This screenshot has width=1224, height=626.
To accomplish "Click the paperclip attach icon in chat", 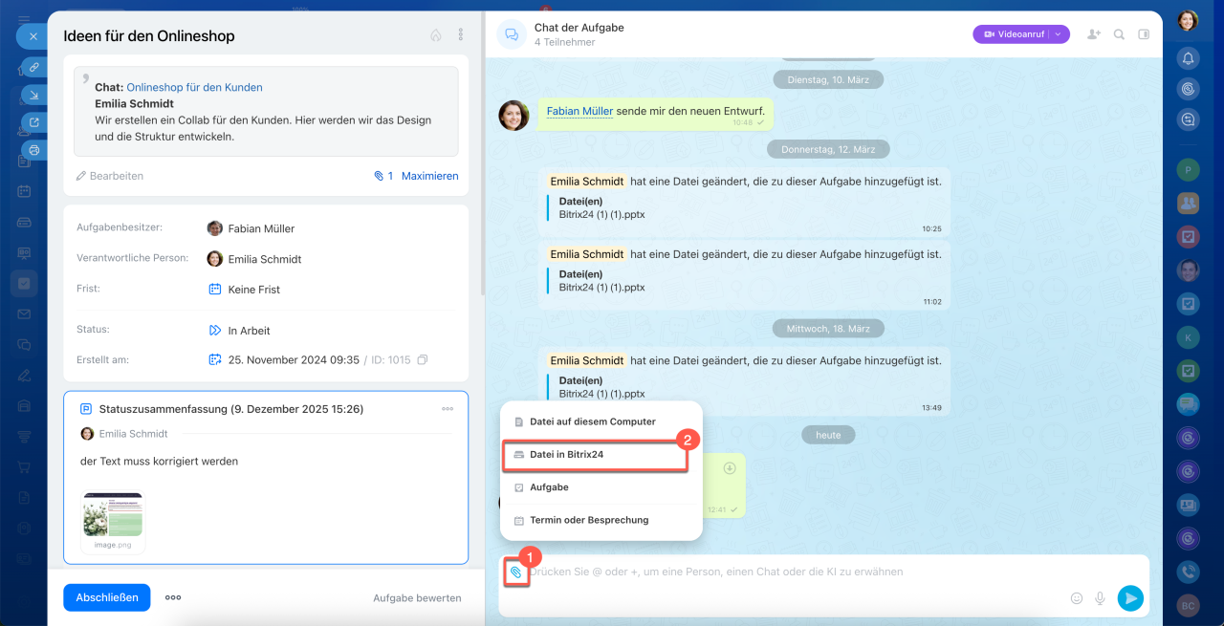I will (x=515, y=572).
